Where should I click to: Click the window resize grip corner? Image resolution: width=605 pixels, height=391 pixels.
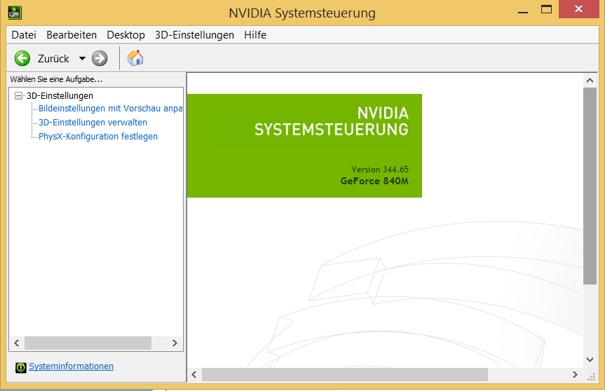click(591, 377)
